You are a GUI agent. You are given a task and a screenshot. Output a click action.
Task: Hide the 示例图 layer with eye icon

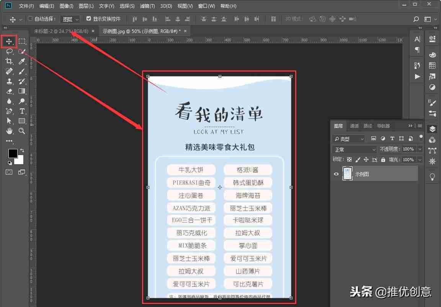[x=336, y=174]
